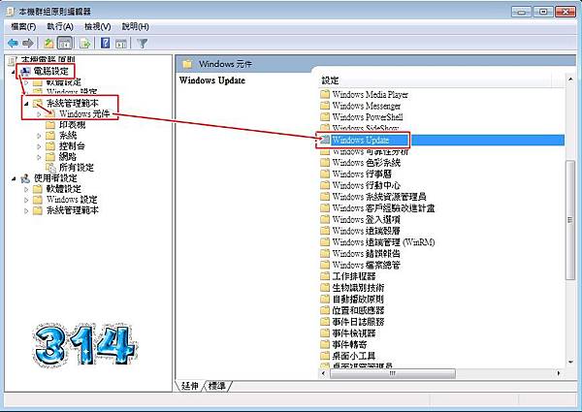Toggle the action pane toolbar icon
Viewport: 582px width, 412px height.
coord(121,44)
